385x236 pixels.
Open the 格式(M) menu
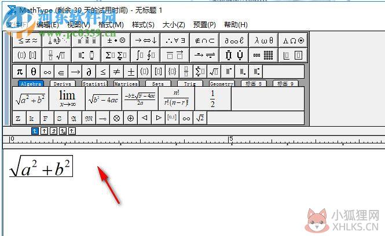pyautogui.click(x=111, y=24)
